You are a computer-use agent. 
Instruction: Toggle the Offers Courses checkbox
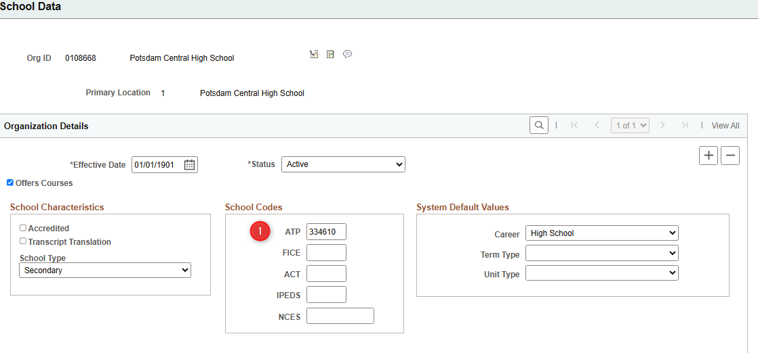10,183
